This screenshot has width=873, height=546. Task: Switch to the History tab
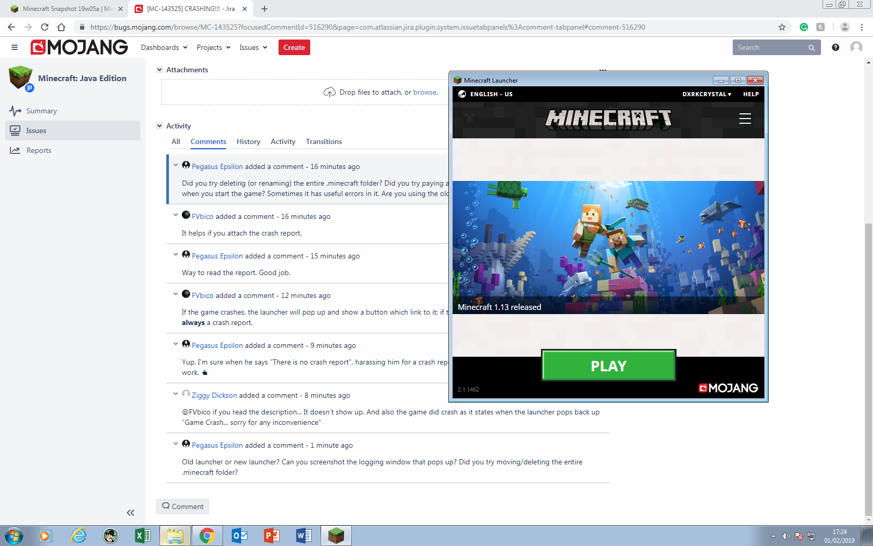[248, 141]
